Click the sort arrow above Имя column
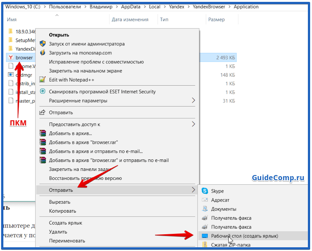The image size is (312, 251). coord(57,15)
